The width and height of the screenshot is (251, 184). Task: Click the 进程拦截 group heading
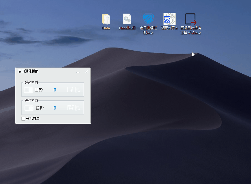pos(31,101)
